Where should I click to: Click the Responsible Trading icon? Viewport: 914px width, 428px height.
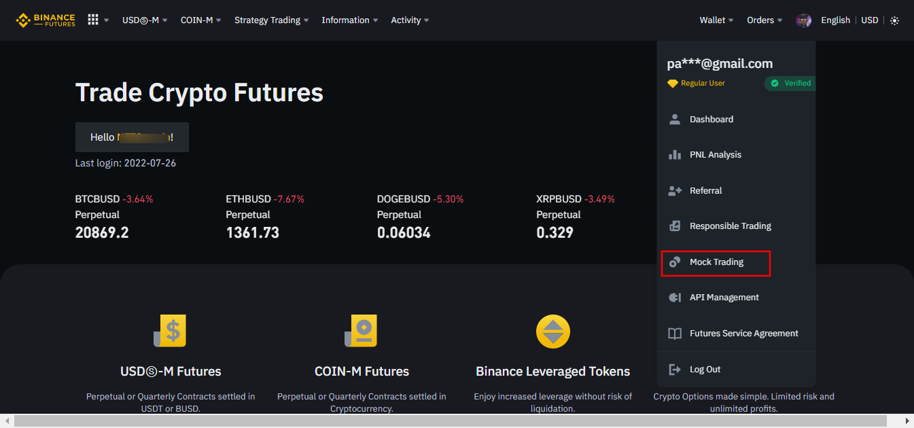(675, 226)
